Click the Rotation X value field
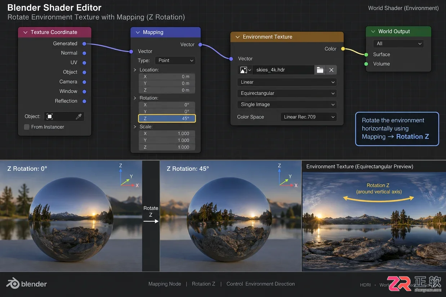The height and width of the screenshot is (297, 446). tap(167, 105)
